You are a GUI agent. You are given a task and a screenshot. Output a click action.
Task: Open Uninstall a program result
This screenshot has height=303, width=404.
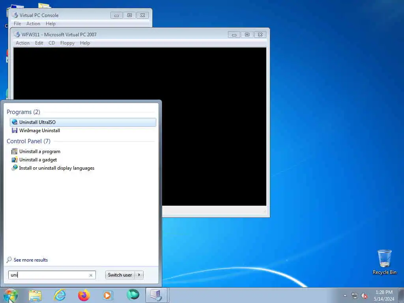pyautogui.click(x=83, y=151)
